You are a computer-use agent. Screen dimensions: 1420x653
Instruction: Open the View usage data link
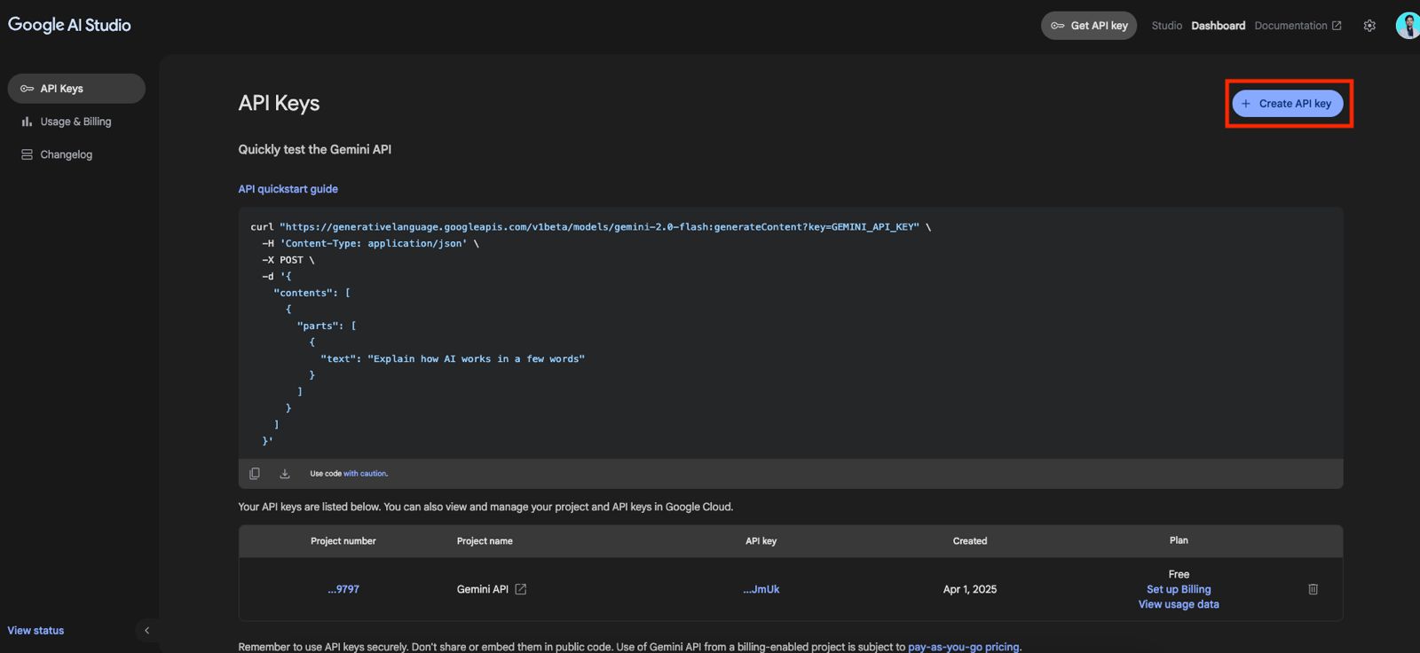point(1179,604)
